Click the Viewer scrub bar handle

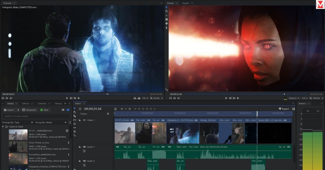coord(284,94)
